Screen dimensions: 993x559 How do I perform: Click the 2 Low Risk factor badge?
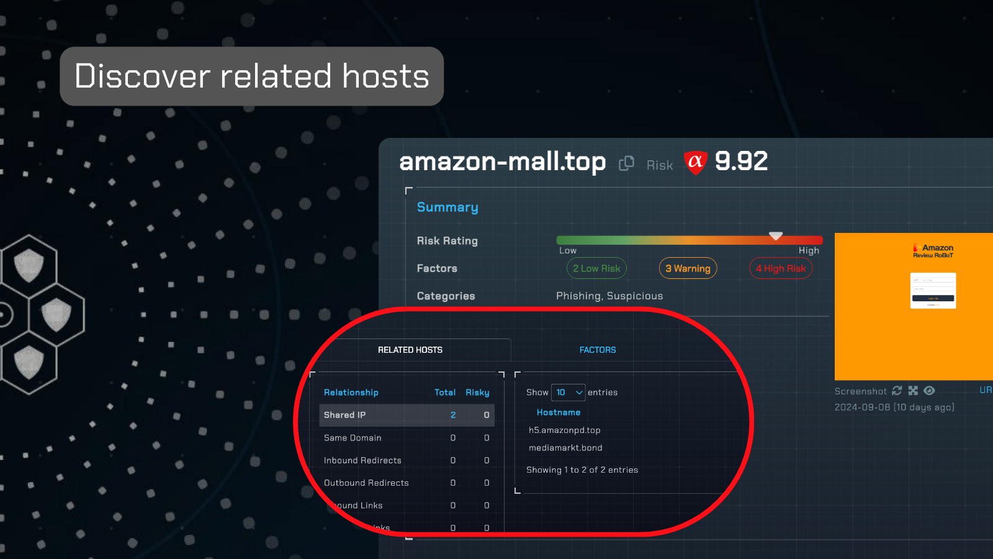596,268
